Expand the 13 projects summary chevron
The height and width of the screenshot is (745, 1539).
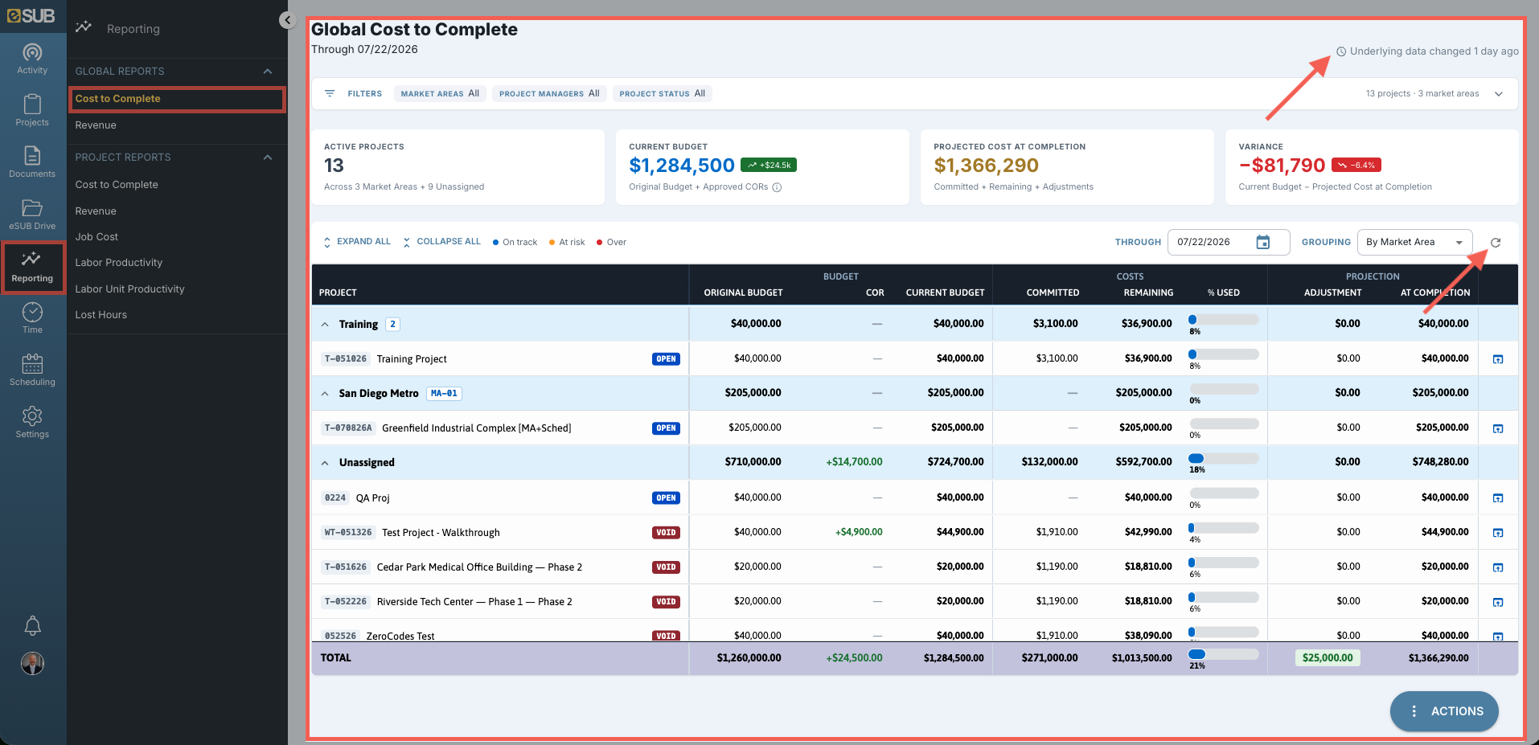(1499, 94)
